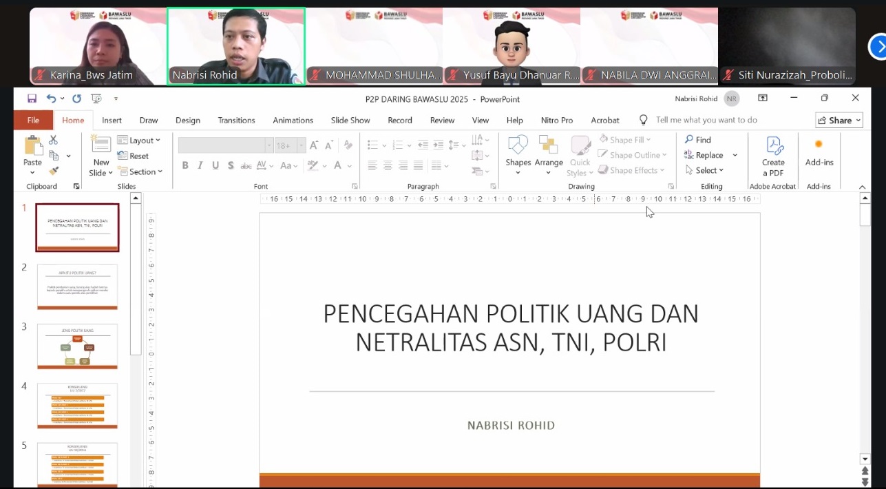The width and height of the screenshot is (886, 489).
Task: Open the Font Color swatch
Action: click(338, 165)
